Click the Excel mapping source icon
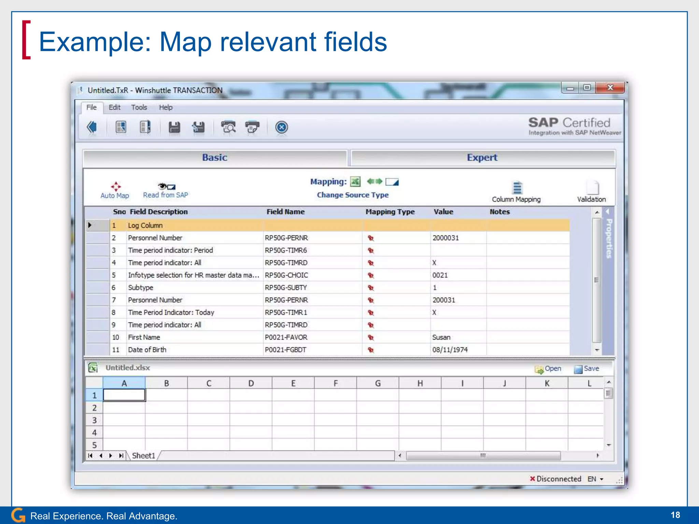 [x=355, y=181]
